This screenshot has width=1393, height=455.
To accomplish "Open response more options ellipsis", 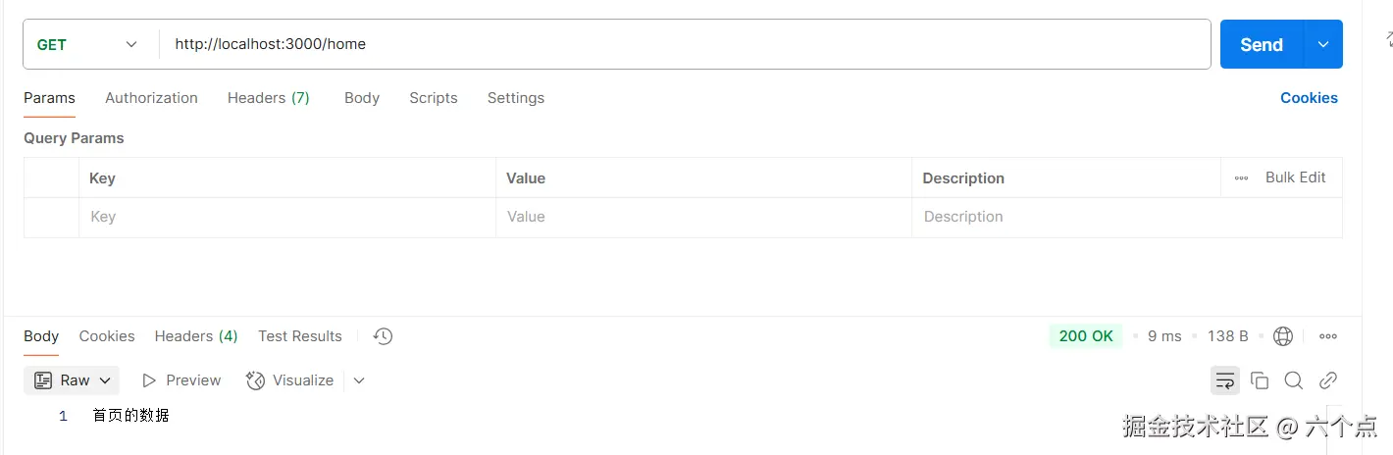I will coord(1328,336).
